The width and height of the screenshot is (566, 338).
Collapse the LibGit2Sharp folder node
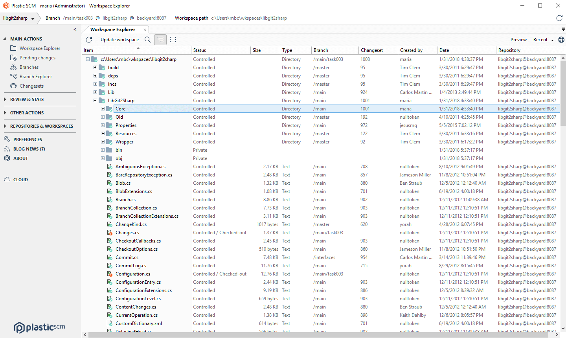[x=95, y=101]
